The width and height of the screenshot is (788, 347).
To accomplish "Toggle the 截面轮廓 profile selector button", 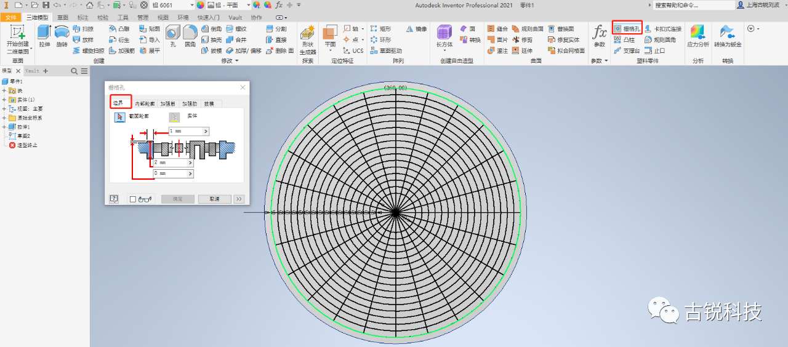I will [120, 116].
